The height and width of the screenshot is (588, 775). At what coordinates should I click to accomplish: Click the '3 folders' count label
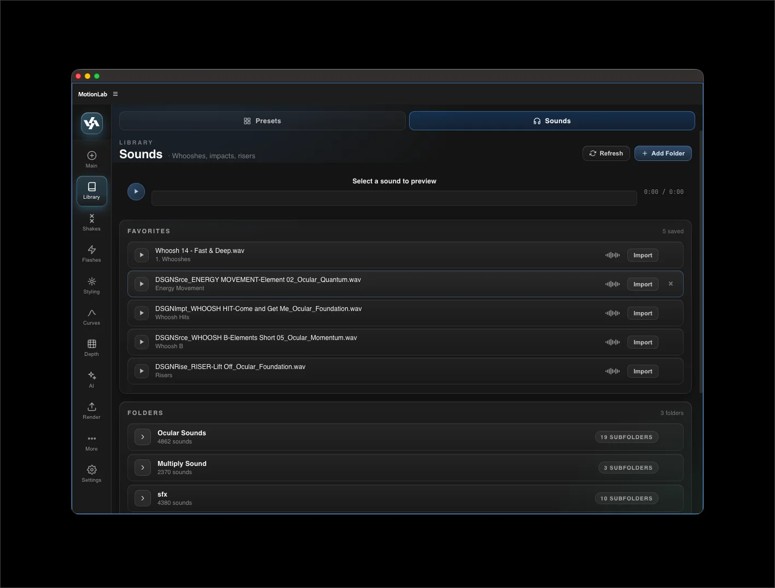(672, 413)
